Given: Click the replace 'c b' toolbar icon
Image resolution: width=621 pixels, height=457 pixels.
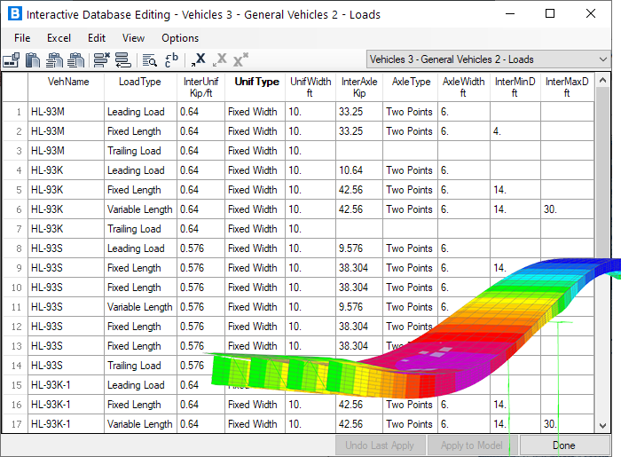Looking at the screenshot, I should (172, 59).
